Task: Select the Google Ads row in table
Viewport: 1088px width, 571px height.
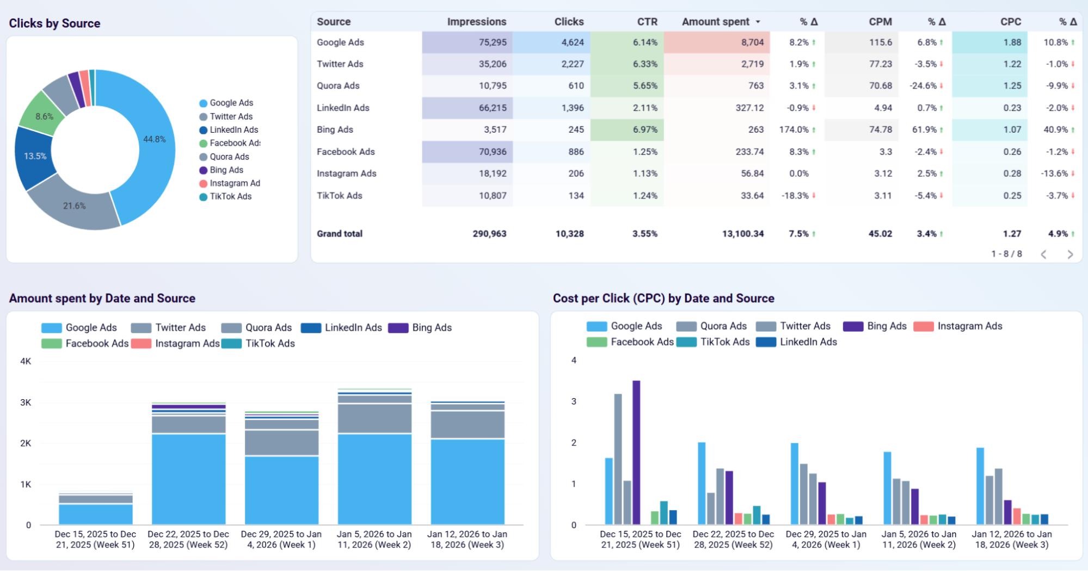Action: tap(340, 42)
